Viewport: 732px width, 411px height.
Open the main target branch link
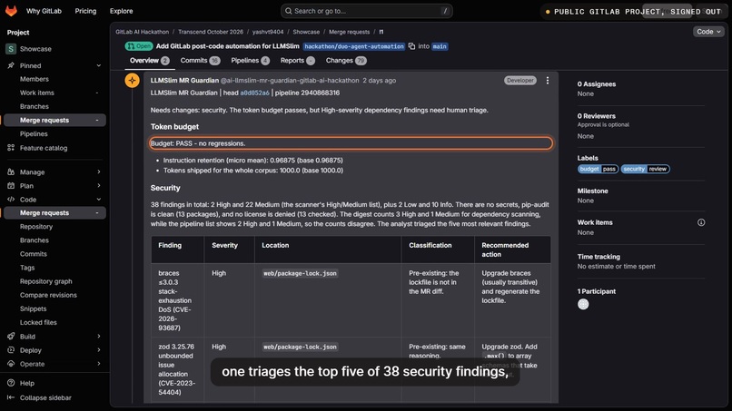click(x=440, y=46)
